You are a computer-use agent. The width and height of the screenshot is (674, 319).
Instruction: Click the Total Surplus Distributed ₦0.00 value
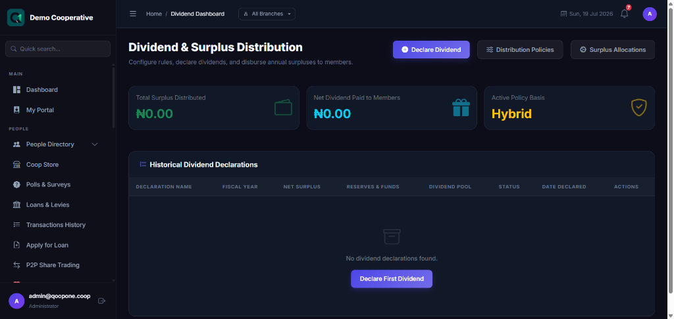coord(154,114)
